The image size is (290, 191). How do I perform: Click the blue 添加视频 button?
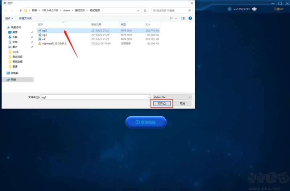(x=146, y=122)
